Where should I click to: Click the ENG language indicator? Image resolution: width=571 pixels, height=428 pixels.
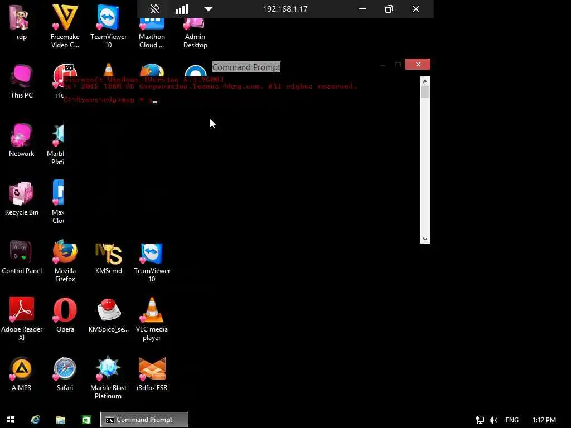[512, 420]
